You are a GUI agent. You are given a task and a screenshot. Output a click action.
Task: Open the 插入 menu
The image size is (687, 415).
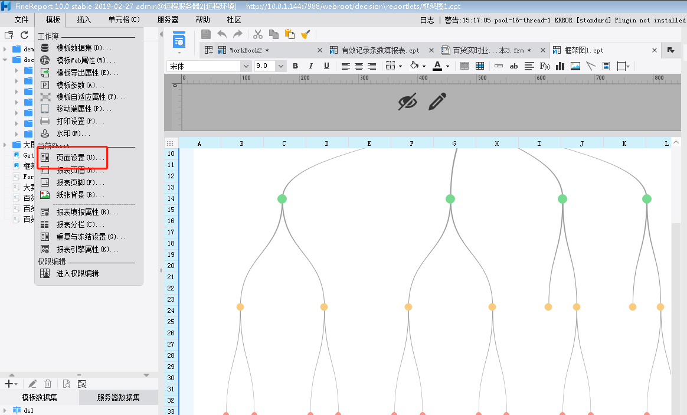tap(84, 19)
